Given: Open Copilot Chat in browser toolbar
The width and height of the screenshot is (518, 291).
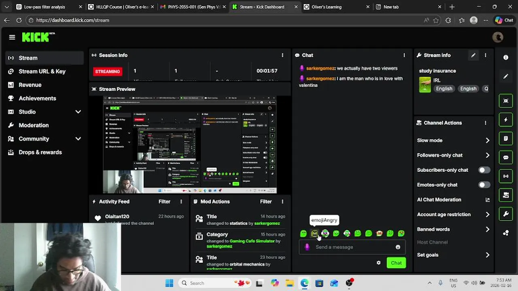Looking at the screenshot, I should (x=504, y=20).
